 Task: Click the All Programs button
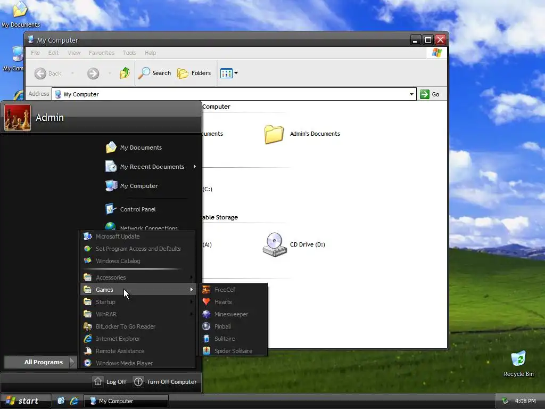click(x=40, y=362)
